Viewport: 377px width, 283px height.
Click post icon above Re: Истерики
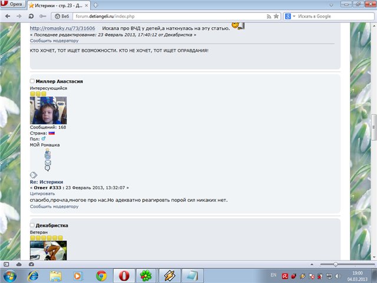click(34, 175)
